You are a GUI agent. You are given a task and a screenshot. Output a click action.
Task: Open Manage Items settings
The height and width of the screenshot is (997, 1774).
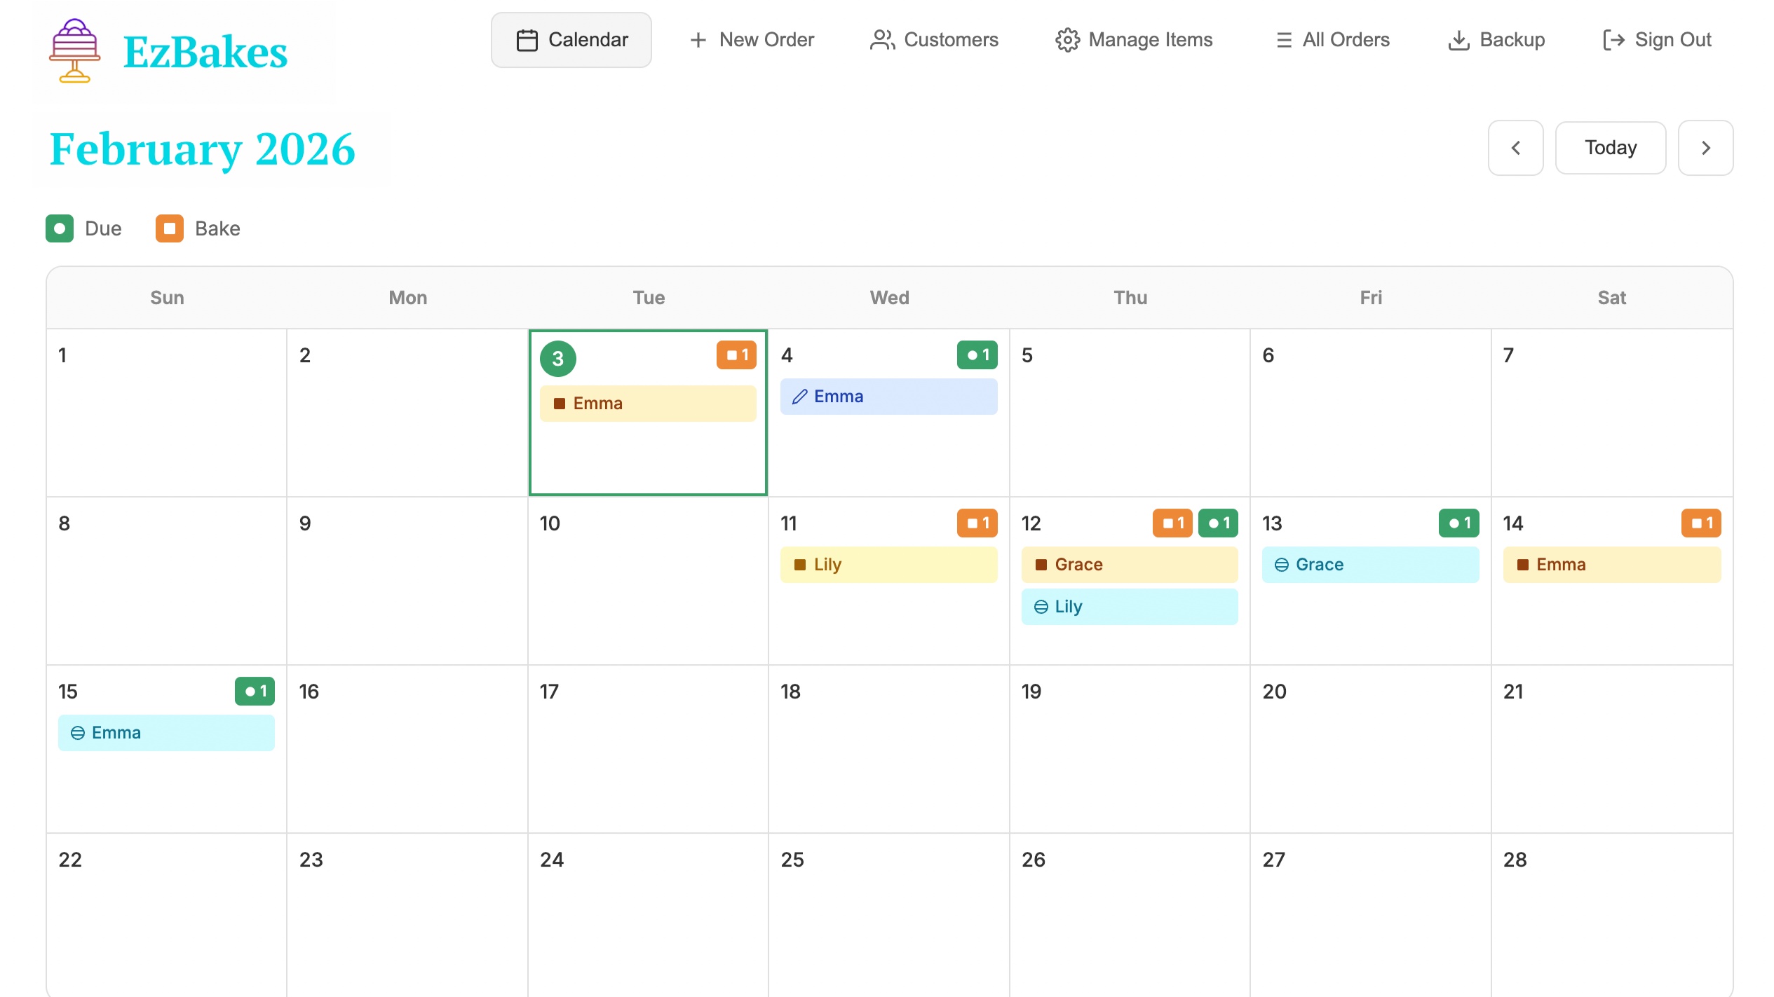[1134, 40]
